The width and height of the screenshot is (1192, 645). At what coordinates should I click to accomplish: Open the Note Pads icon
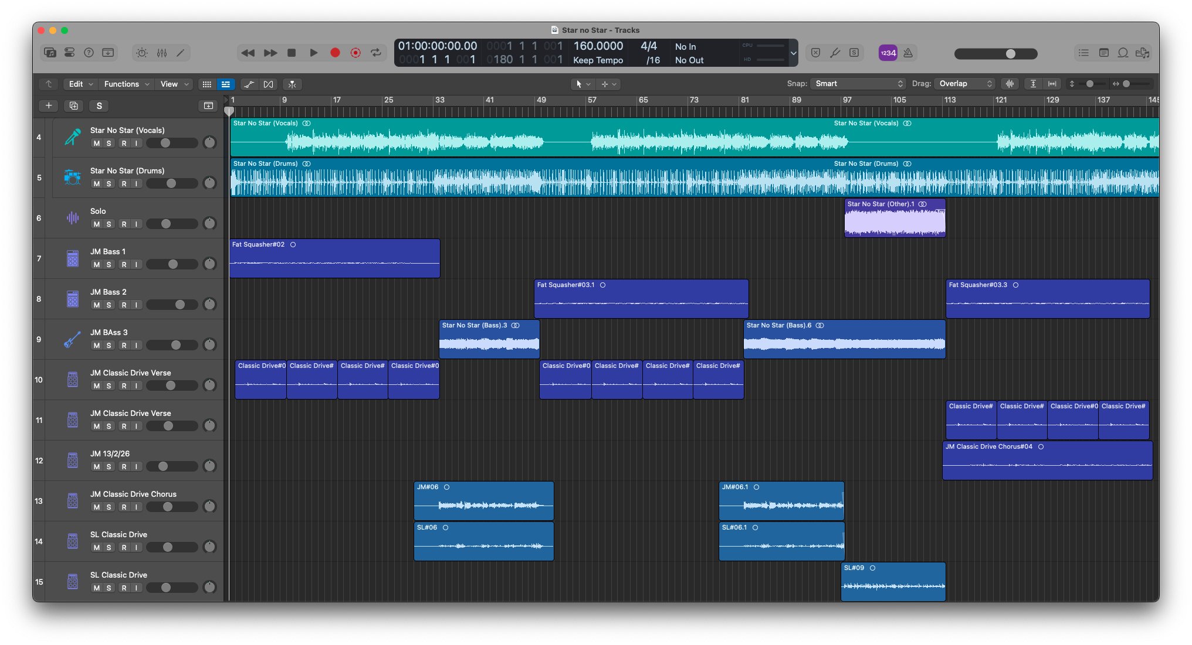1103,53
